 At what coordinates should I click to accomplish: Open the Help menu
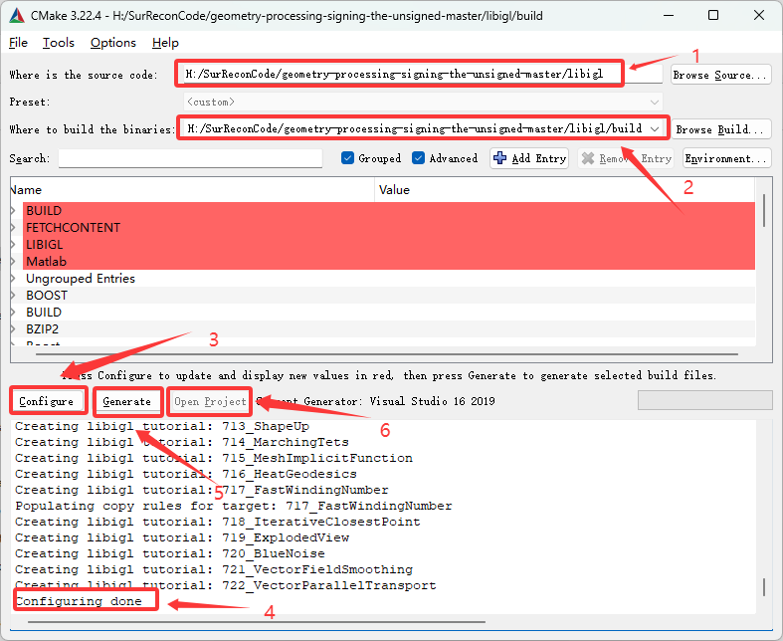tap(165, 43)
